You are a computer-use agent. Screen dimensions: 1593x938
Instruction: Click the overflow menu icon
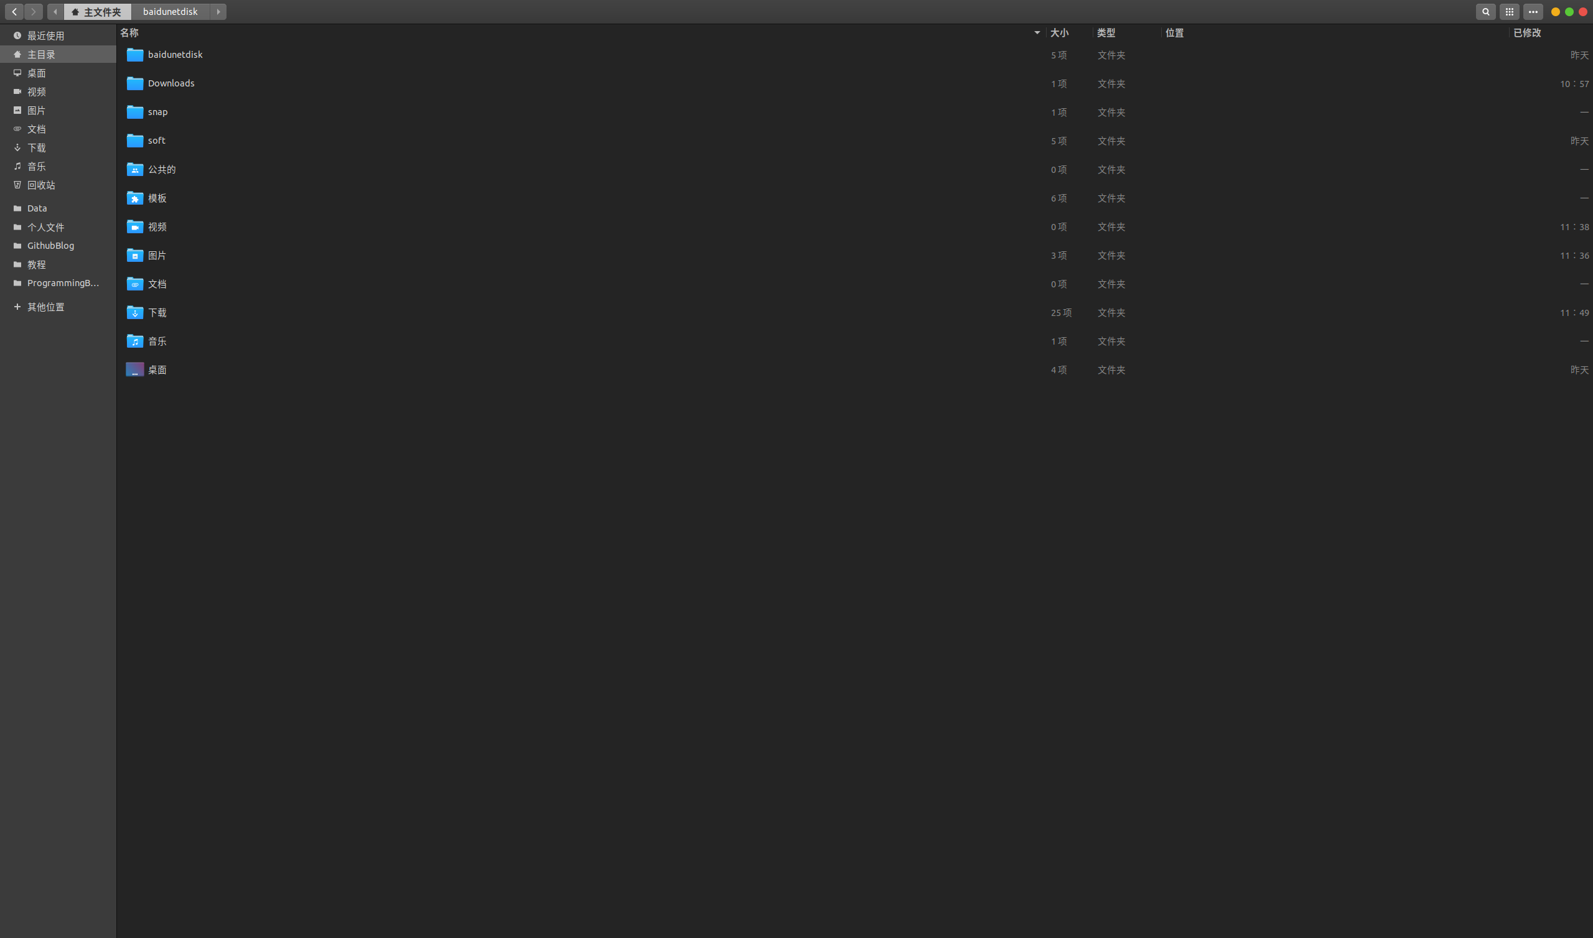coord(1531,11)
